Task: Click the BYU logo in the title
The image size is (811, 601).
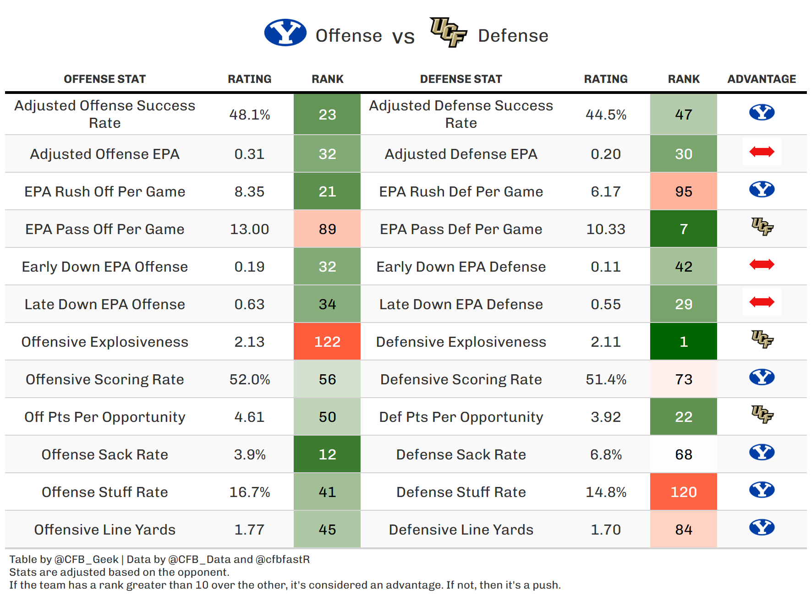Action: [285, 33]
